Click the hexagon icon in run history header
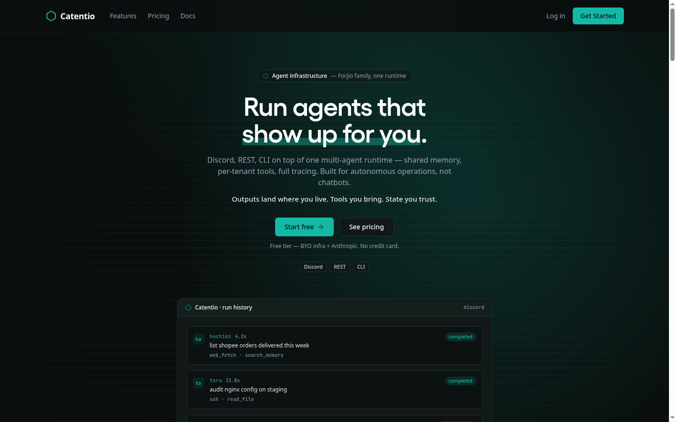This screenshot has height=422, width=676. pos(188,308)
